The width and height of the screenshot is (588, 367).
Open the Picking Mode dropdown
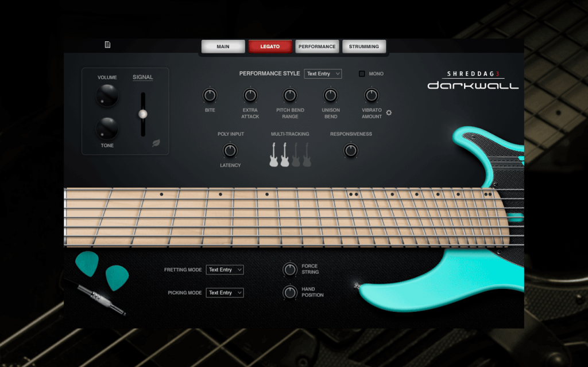coord(225,292)
